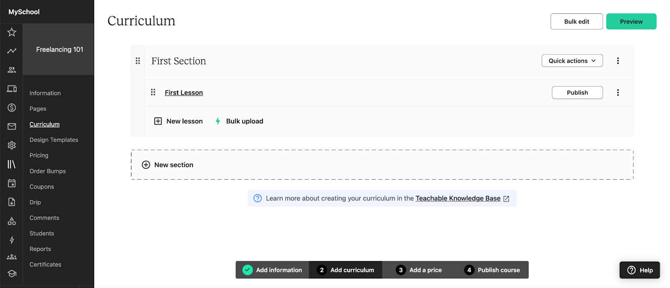The image size is (670, 288).
Task: Click the envelope email icon
Action: click(12, 126)
